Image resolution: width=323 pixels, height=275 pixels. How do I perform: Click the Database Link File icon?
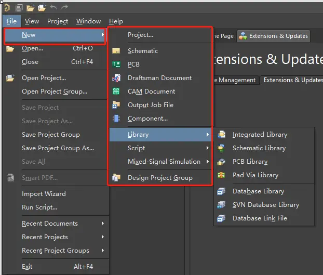(x=221, y=218)
